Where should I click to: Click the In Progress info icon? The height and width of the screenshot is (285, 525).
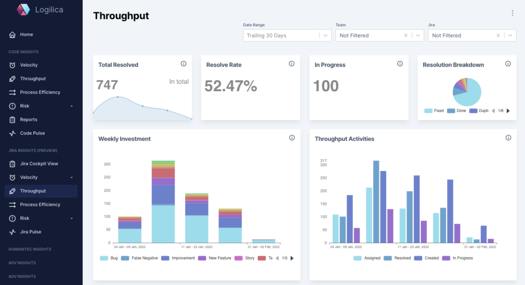pyautogui.click(x=400, y=64)
